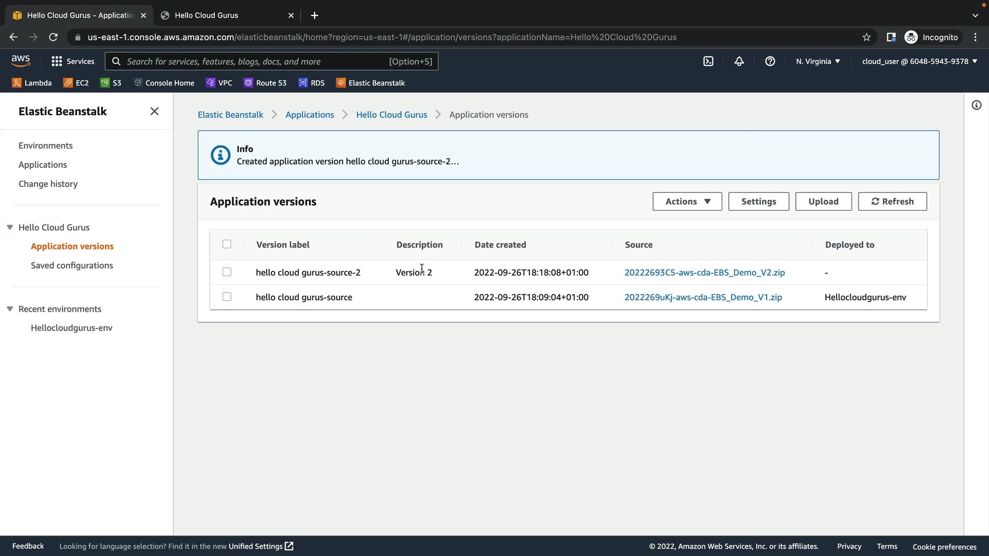Toggle the select-all versions checkbox
This screenshot has width=989, height=556.
point(227,244)
